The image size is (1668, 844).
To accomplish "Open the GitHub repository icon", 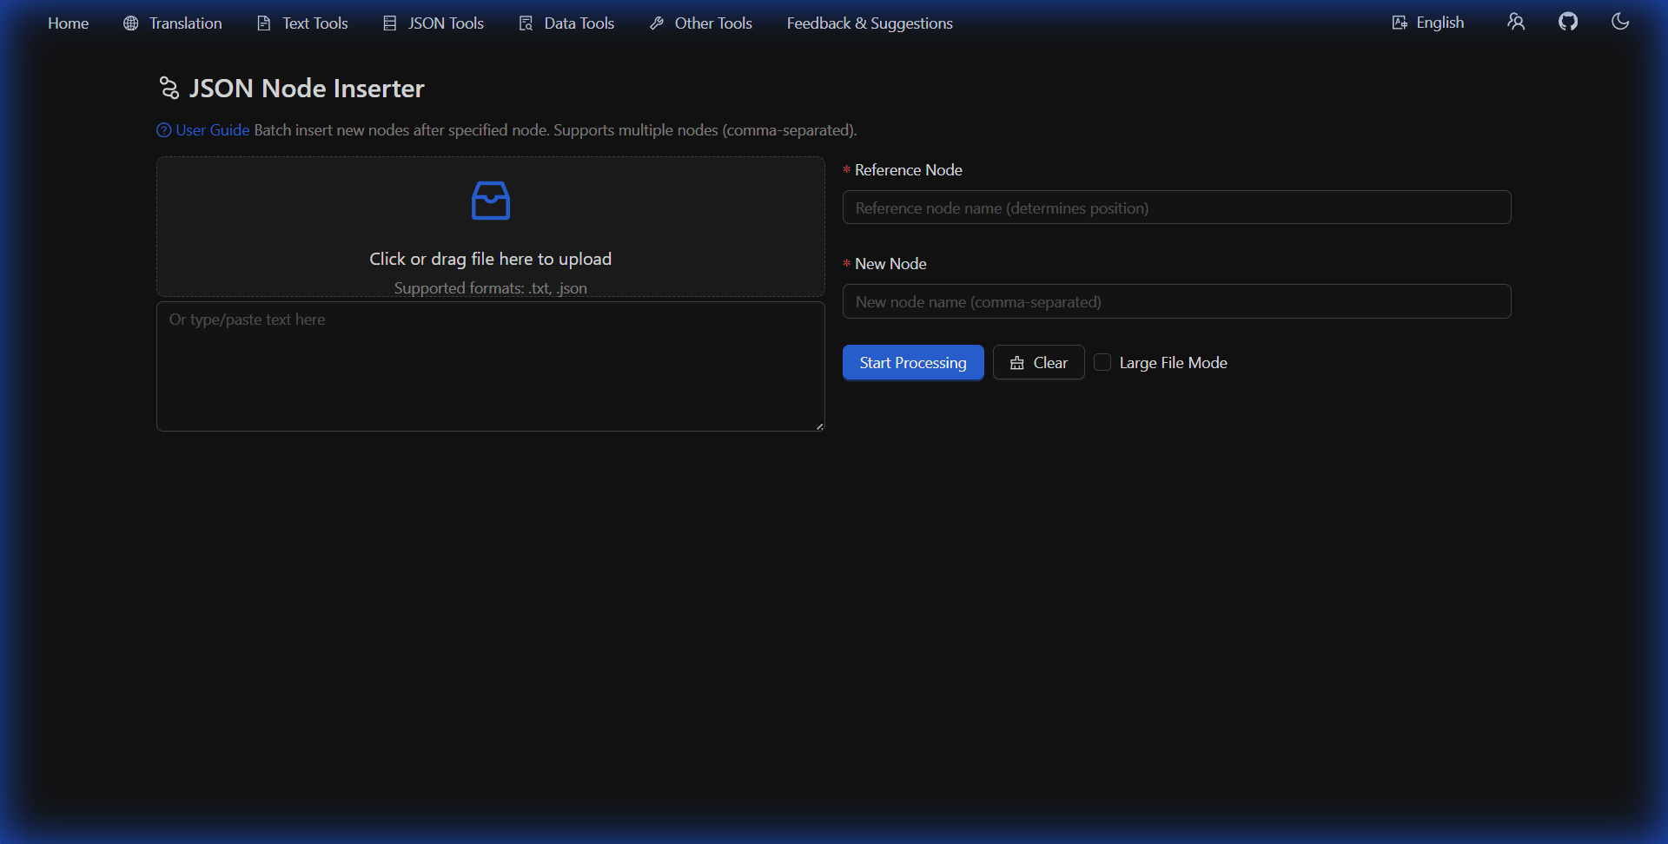I will point(1569,22).
